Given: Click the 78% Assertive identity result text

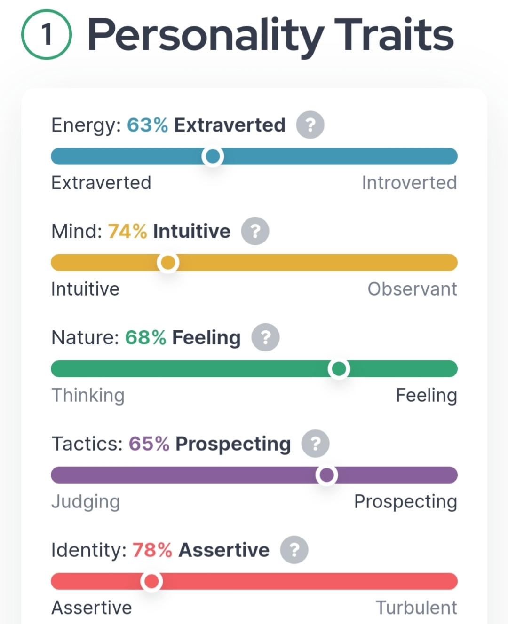Looking at the screenshot, I should point(200,550).
